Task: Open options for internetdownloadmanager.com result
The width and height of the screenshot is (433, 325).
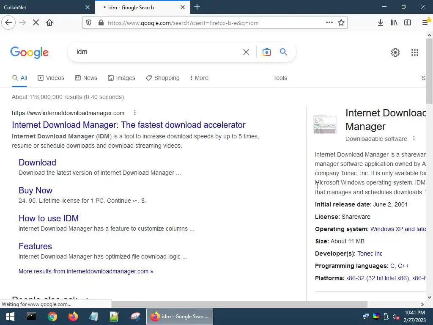Action: [135, 113]
